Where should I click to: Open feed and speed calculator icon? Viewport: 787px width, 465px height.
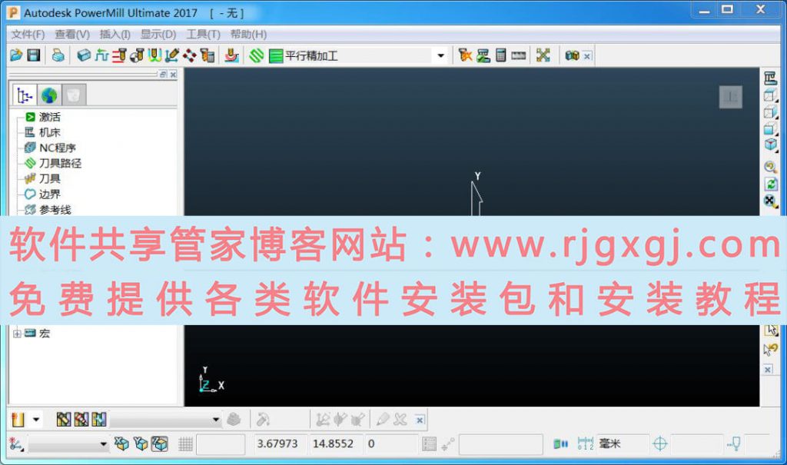click(102, 55)
